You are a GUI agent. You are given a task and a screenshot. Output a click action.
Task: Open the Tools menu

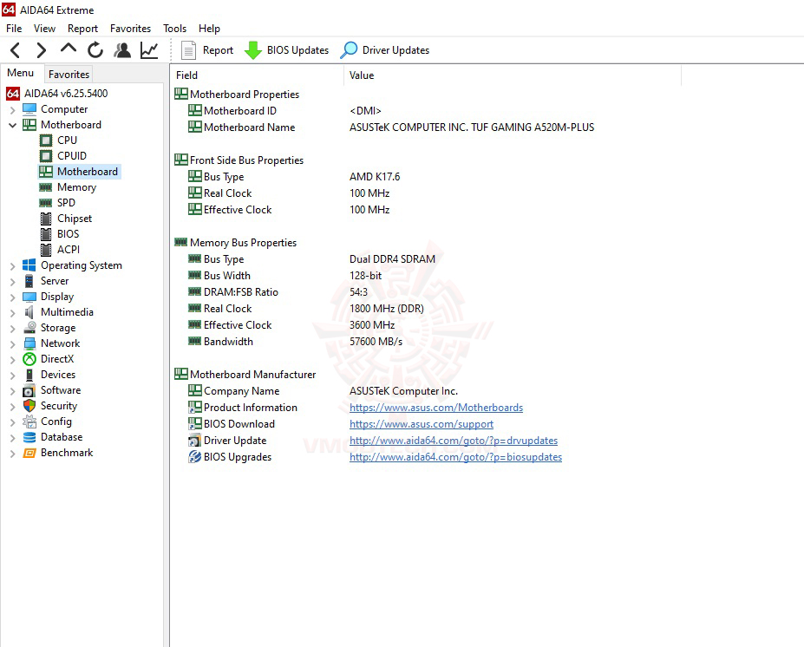point(174,29)
